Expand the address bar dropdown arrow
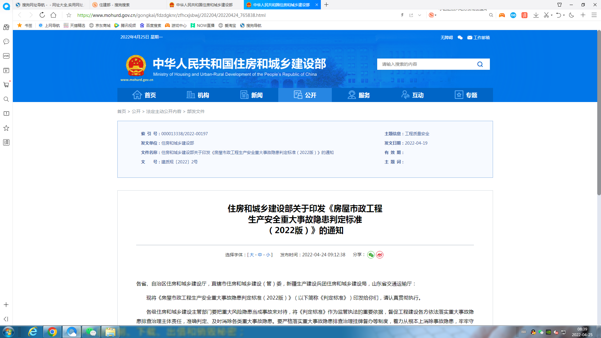 pyautogui.click(x=419, y=15)
